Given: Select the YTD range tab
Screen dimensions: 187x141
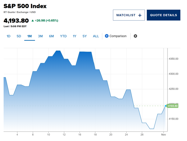Looking at the screenshot, I should pos(63,36).
